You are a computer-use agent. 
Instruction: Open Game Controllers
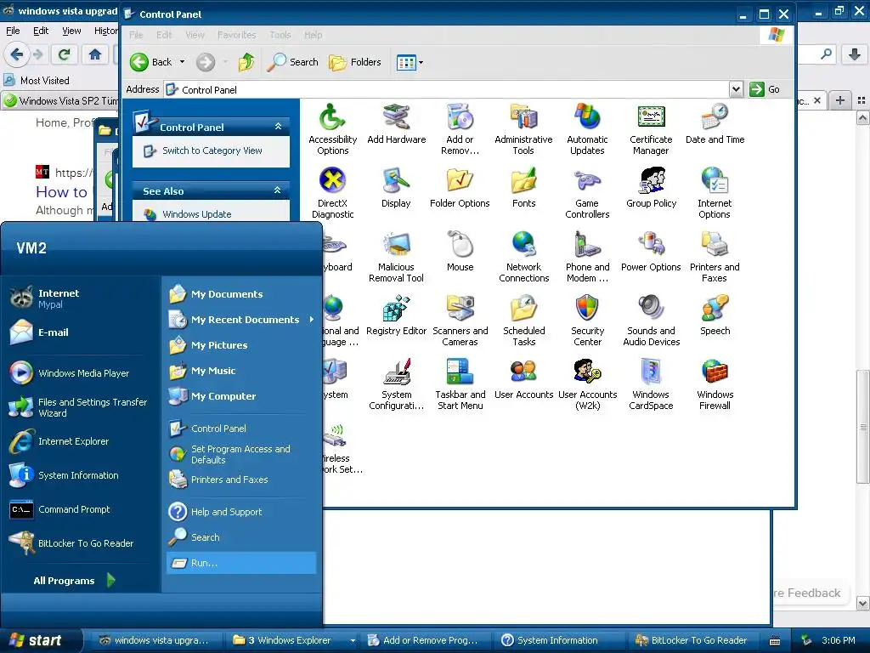tap(587, 193)
